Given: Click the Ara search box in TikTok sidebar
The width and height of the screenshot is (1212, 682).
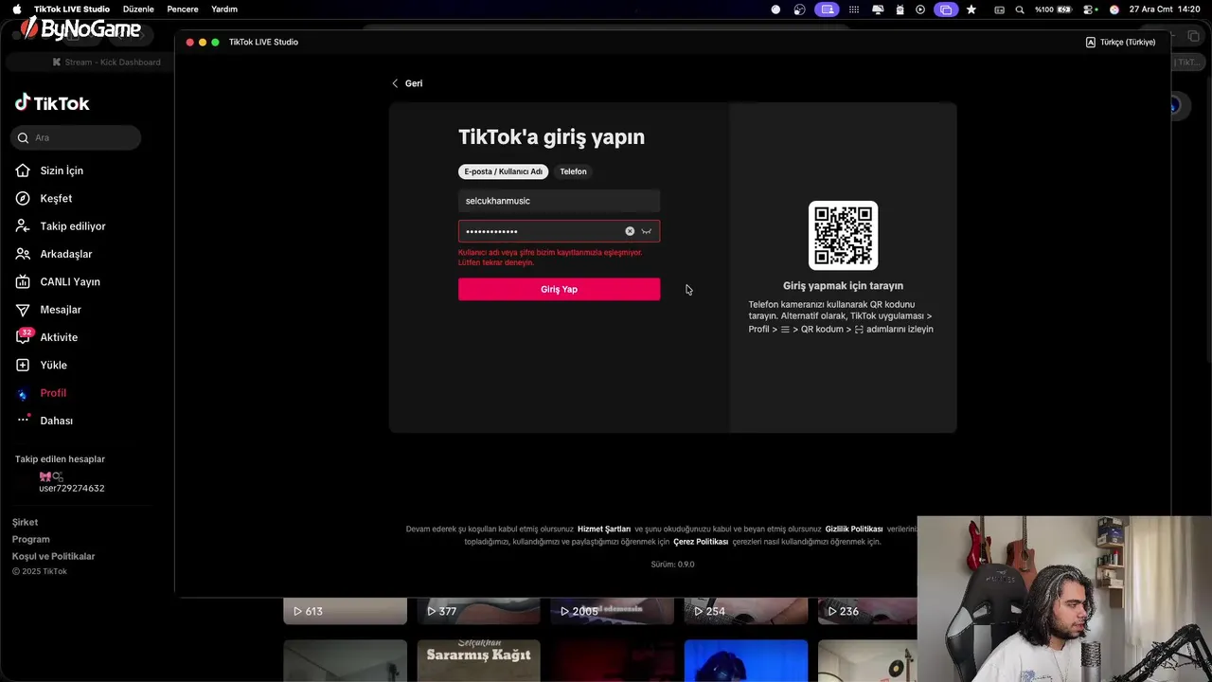Looking at the screenshot, I should [x=76, y=137].
